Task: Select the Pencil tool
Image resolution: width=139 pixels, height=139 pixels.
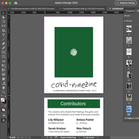Action: click(x=4, y=48)
